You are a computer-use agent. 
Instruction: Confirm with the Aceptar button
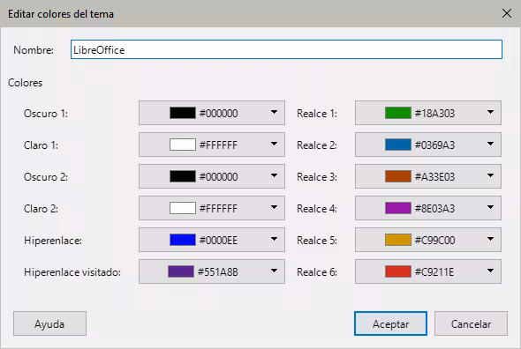(390, 323)
